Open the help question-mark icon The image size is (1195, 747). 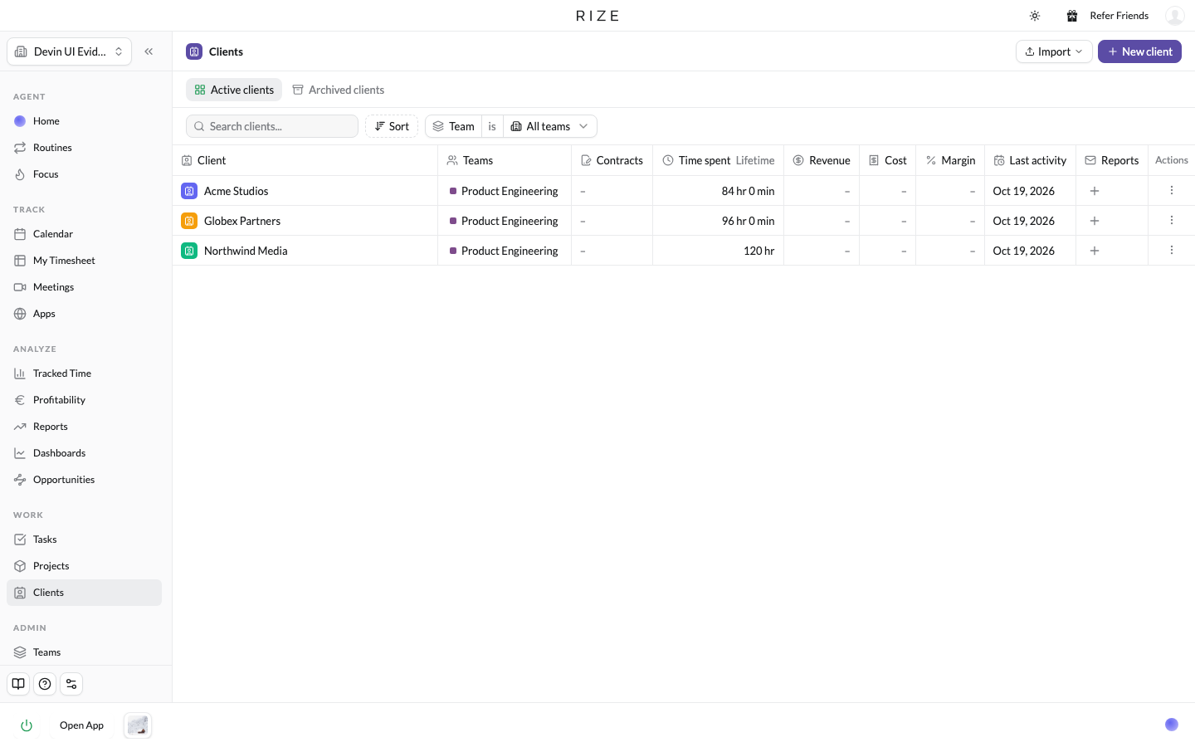(x=45, y=684)
